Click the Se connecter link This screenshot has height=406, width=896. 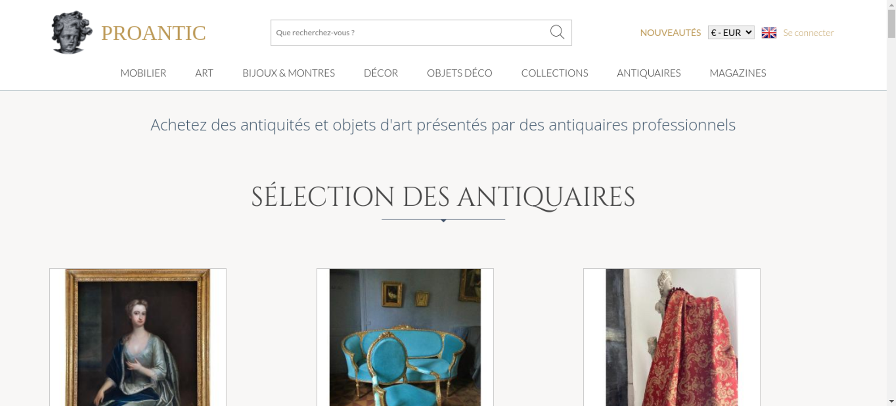point(808,33)
